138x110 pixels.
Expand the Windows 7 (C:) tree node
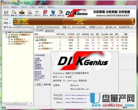pyautogui.click(x=6, y=35)
